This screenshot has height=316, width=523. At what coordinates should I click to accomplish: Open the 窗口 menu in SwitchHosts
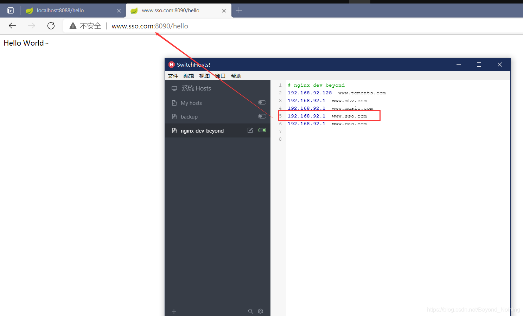click(x=220, y=76)
